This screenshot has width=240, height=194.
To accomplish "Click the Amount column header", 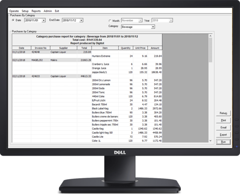I will coord(155,48).
